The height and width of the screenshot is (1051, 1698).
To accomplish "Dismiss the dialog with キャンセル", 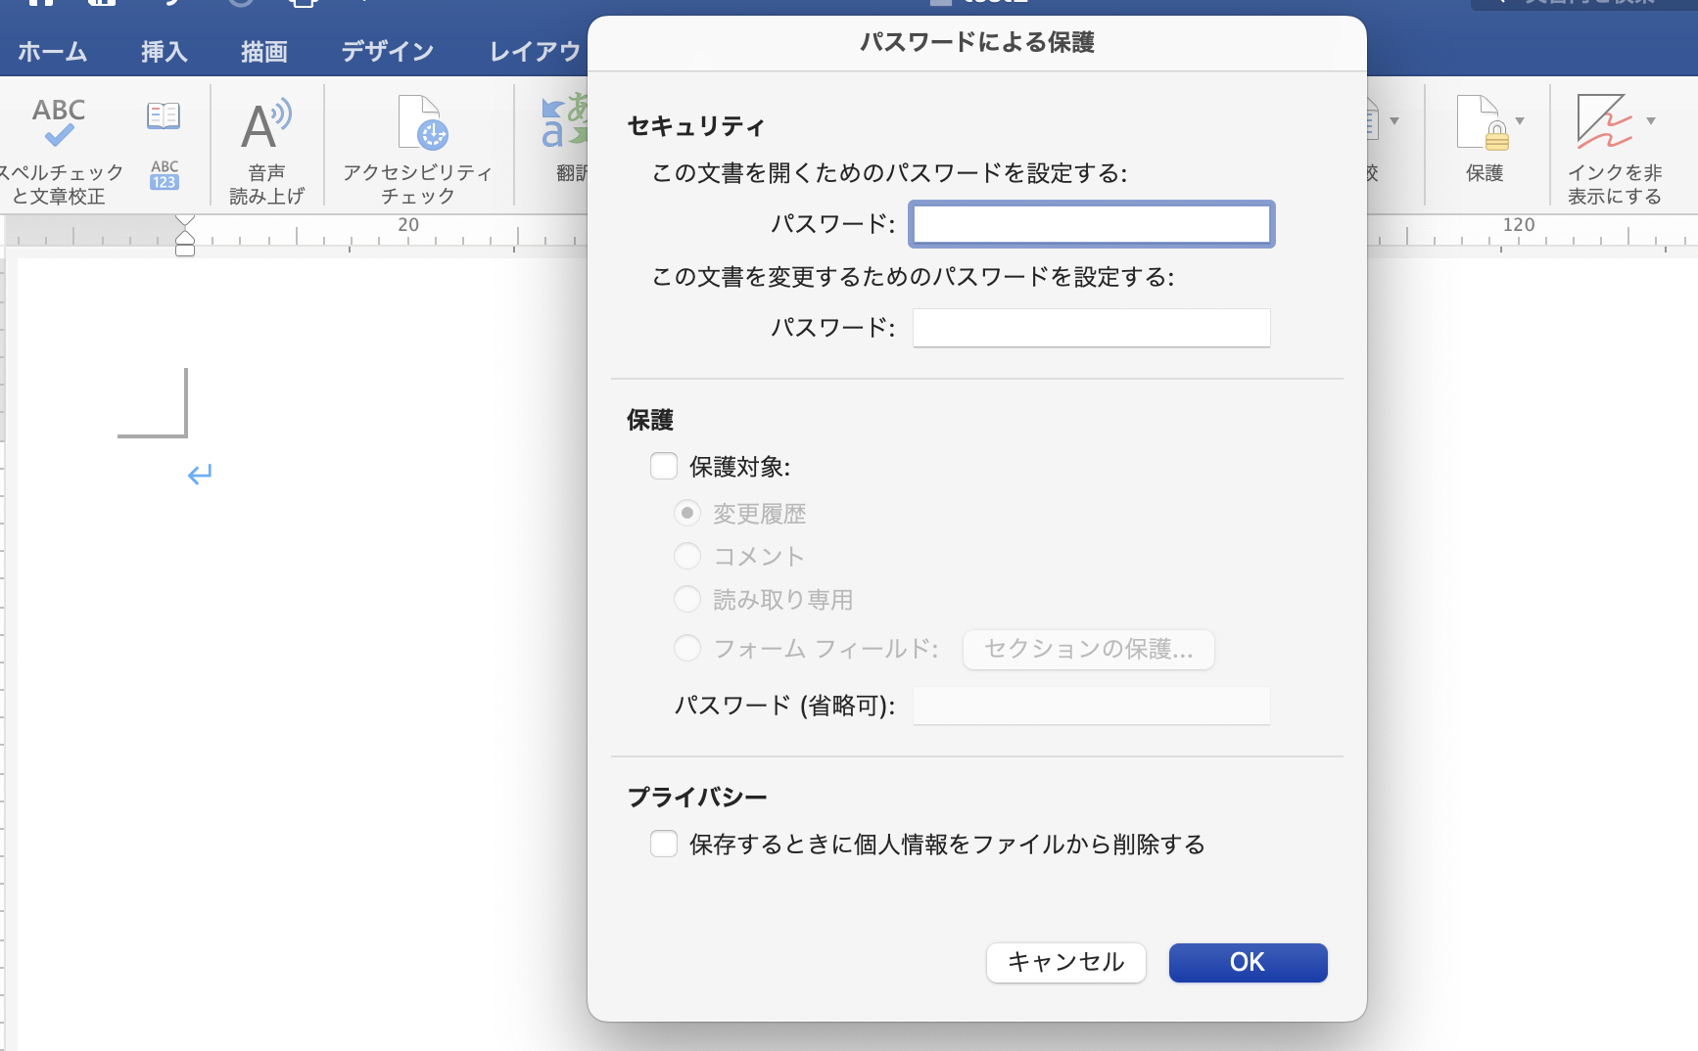I will tap(1065, 962).
